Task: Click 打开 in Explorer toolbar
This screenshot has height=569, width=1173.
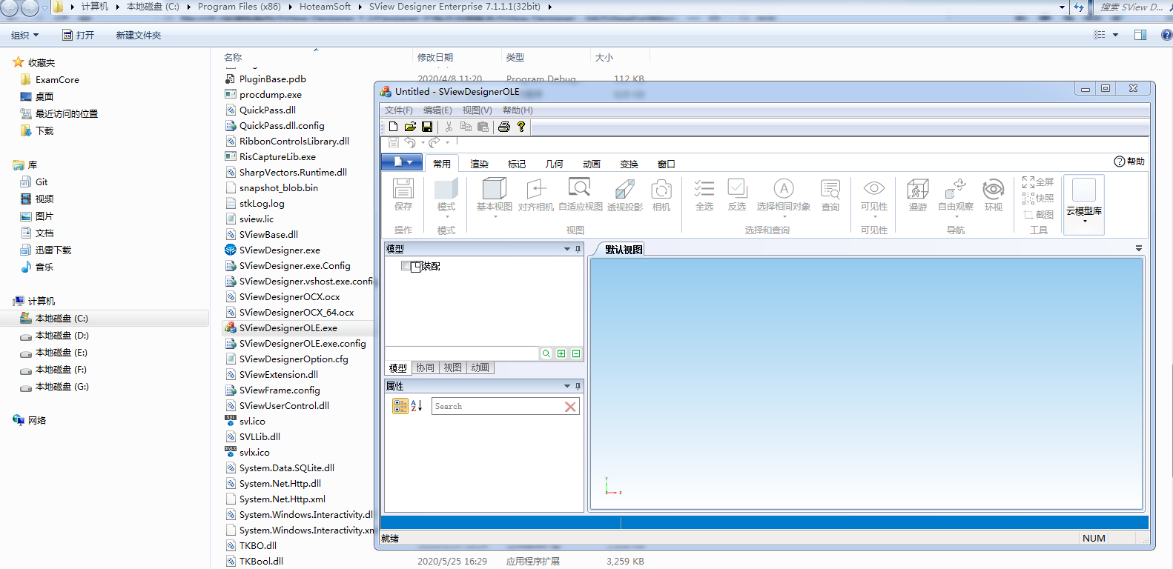Action: pyautogui.click(x=79, y=35)
